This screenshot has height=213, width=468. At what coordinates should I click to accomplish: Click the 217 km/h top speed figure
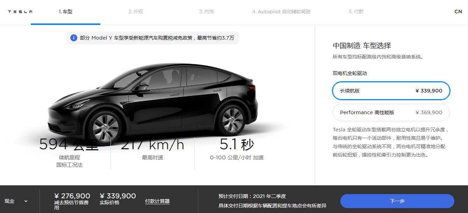pos(153,144)
